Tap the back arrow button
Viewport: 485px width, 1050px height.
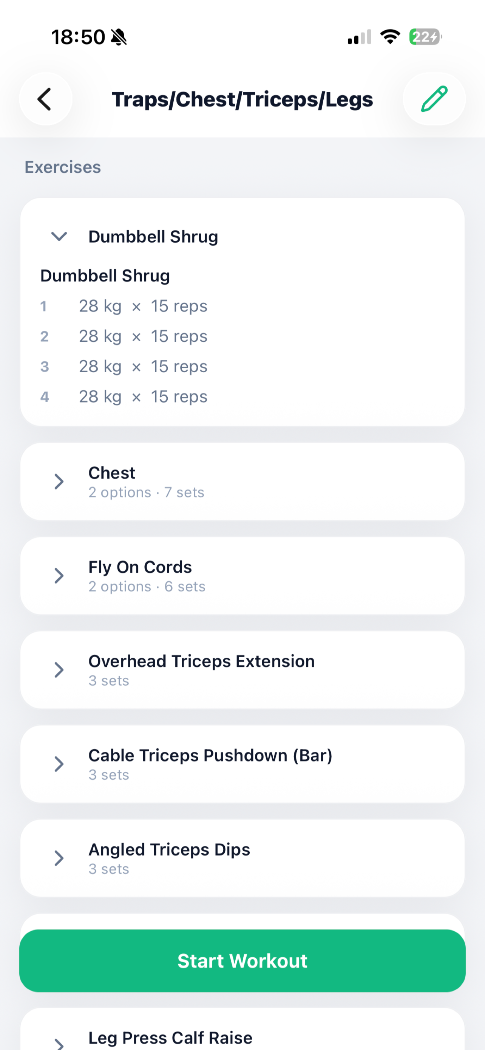point(45,99)
